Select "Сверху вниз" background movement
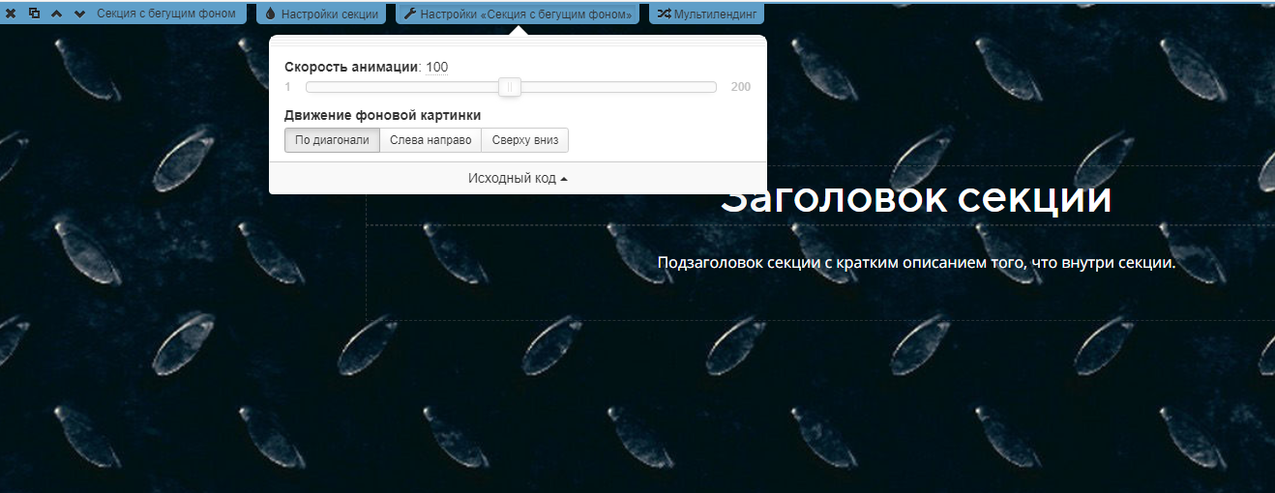This screenshot has height=493, width=1275. pos(525,140)
